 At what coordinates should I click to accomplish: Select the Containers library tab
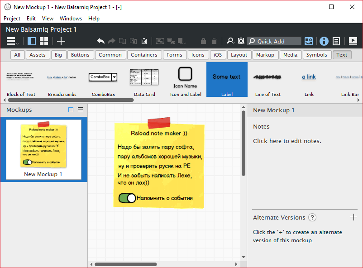144,55
